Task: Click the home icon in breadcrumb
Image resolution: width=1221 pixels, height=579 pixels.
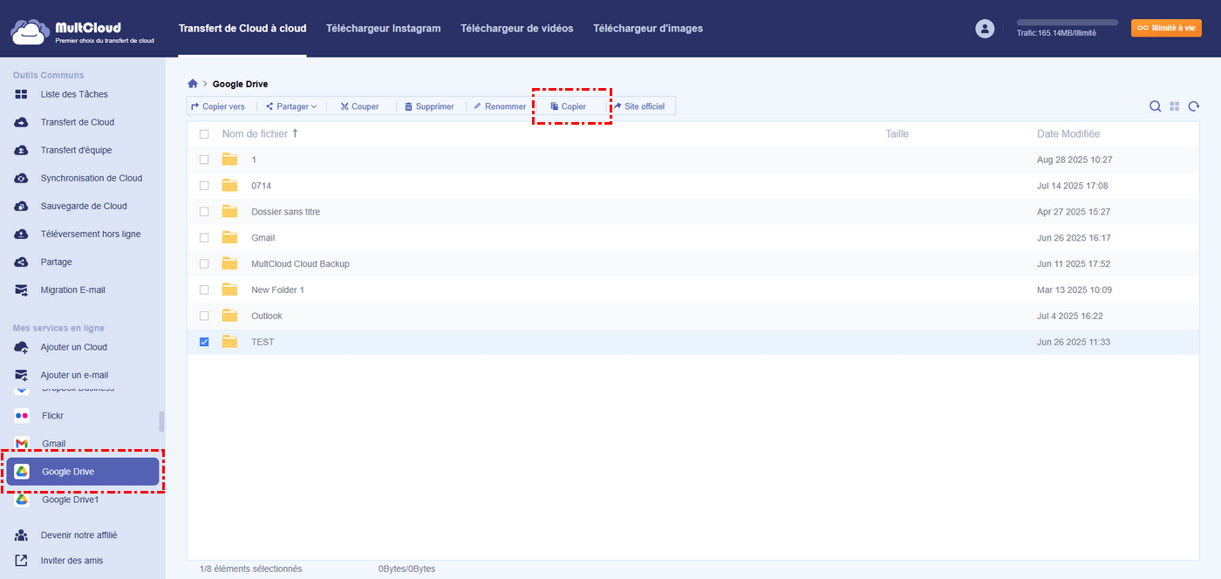Action: click(x=193, y=84)
